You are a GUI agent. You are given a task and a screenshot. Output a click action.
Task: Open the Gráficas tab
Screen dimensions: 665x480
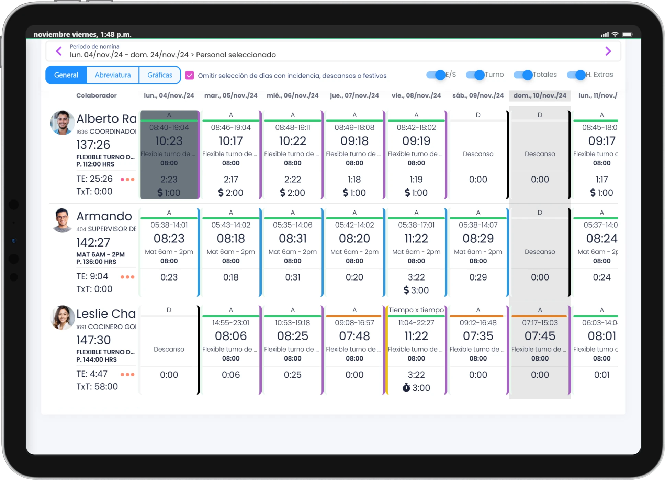[159, 75]
